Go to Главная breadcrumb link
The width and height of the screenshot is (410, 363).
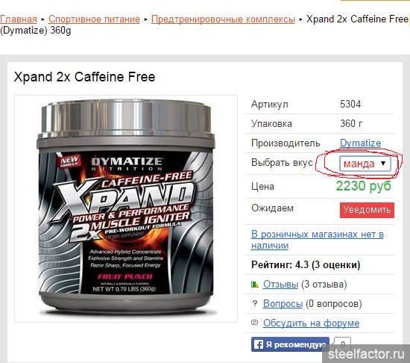[19, 19]
